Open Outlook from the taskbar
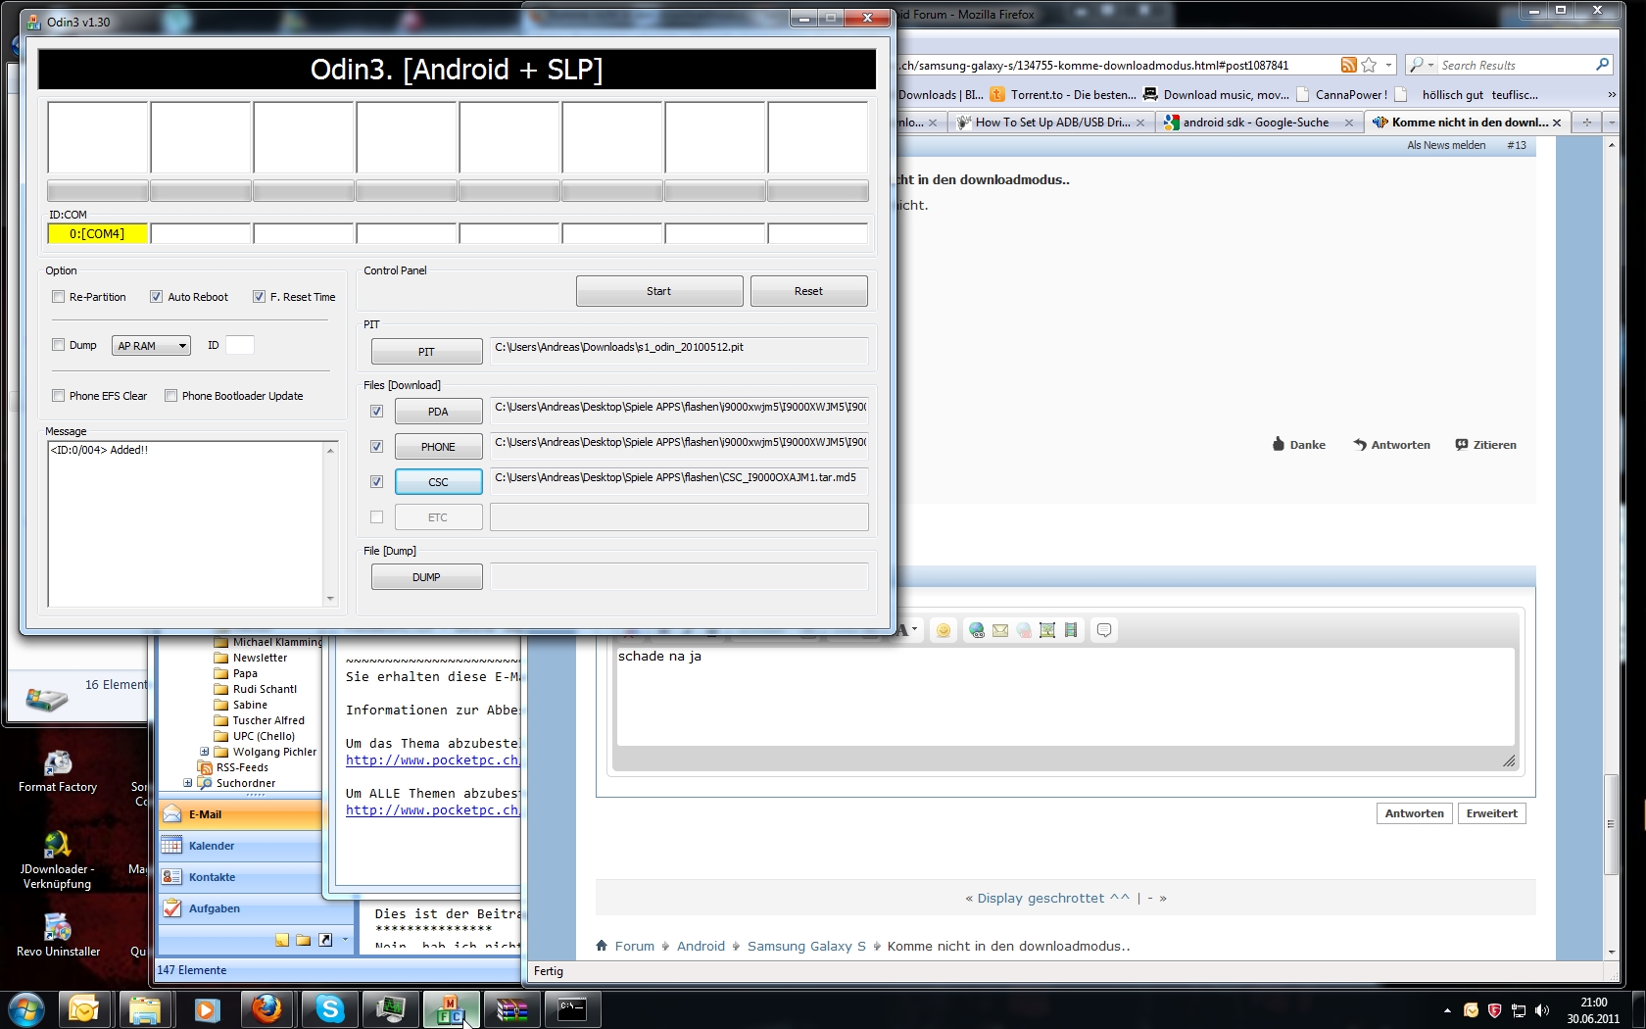 [83, 1009]
